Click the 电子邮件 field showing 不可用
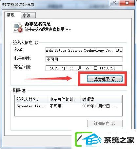This screenshot has width=137, height=149. (x=84, y=59)
